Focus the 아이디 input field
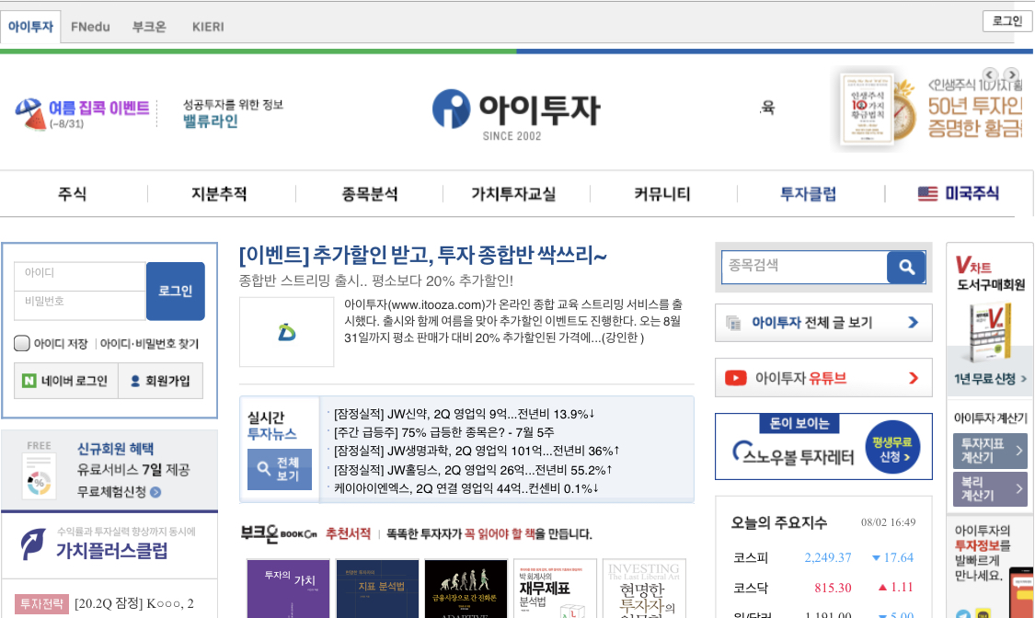1035x618 pixels. point(80,276)
